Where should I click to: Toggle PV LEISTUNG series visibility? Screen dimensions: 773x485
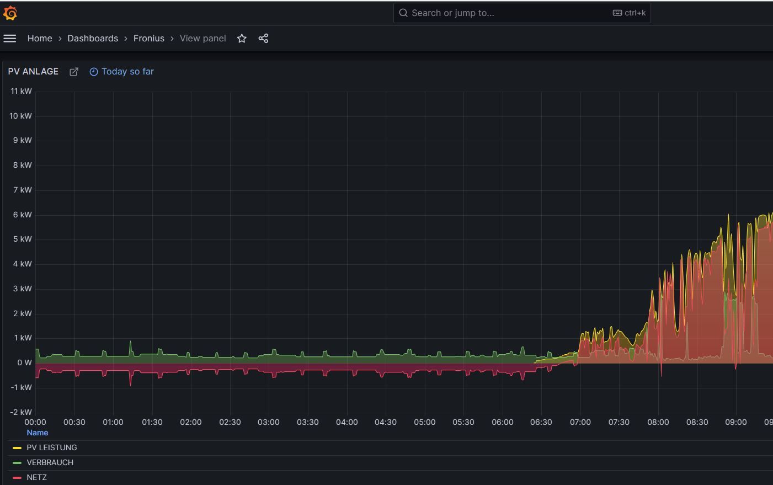click(52, 447)
